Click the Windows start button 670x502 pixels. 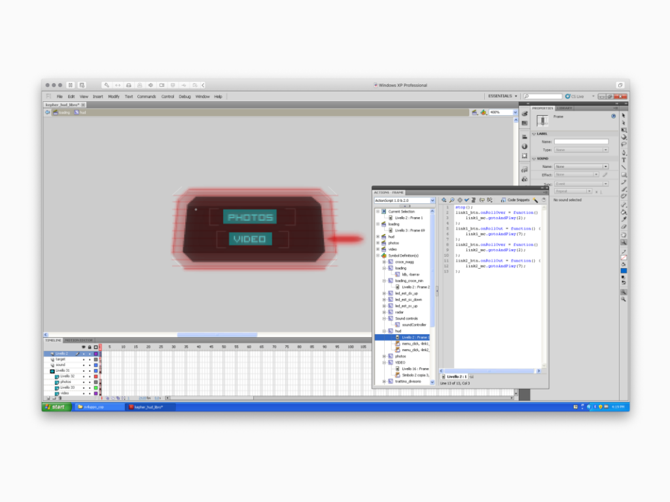coord(56,407)
